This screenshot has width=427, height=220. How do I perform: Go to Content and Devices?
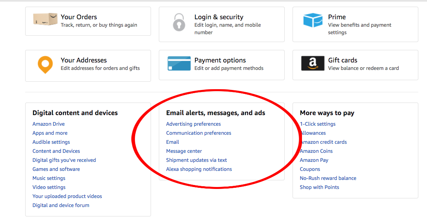pos(56,151)
